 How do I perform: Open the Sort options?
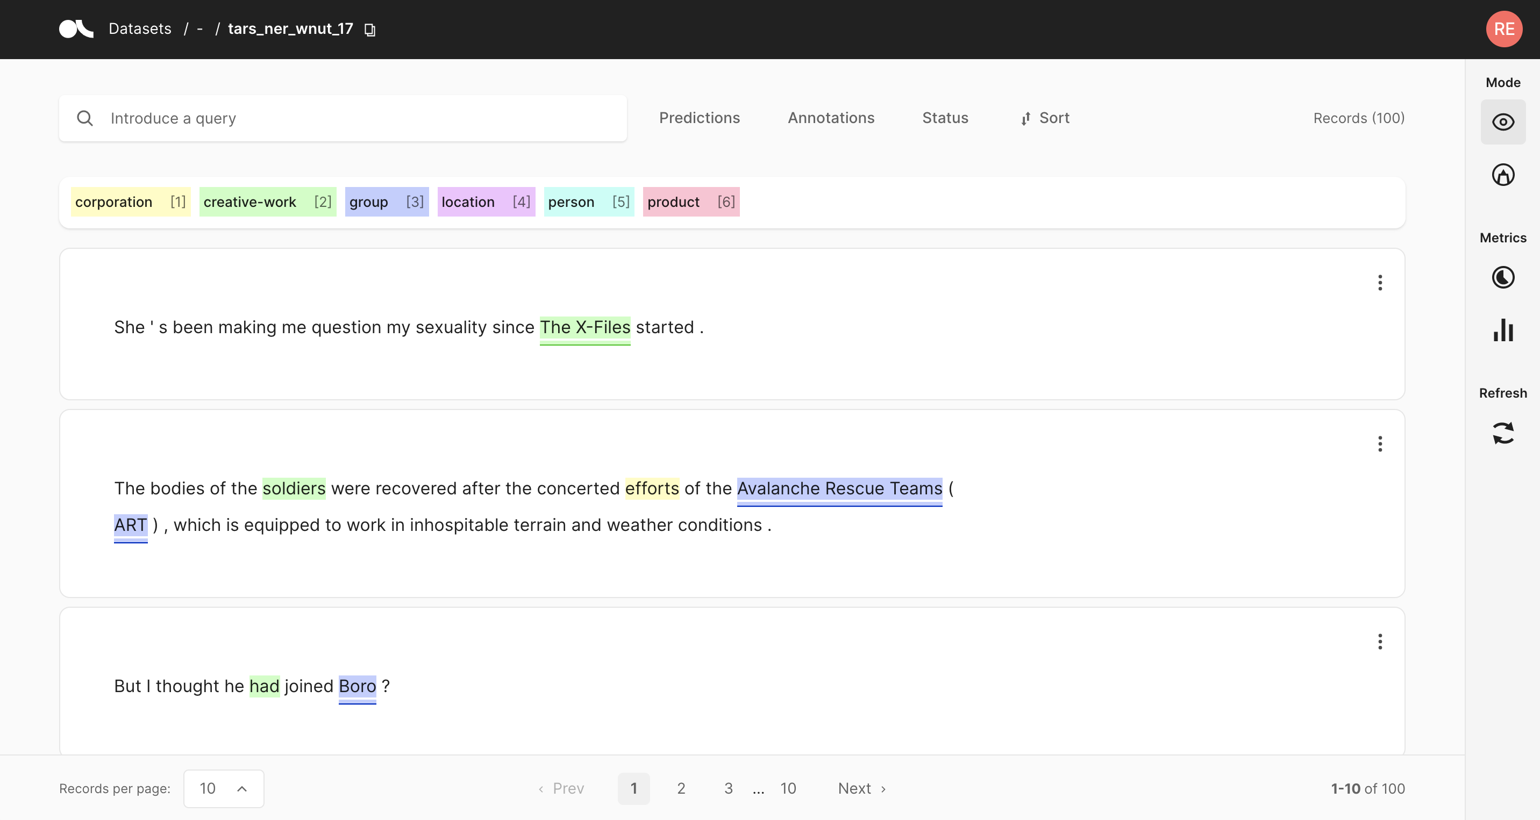(1046, 118)
